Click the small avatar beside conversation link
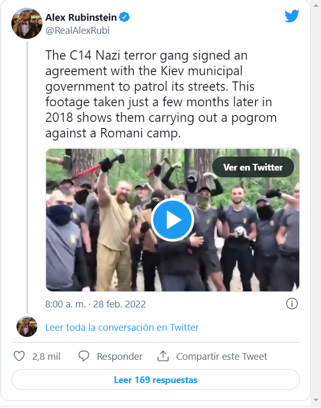321x408 pixels. pyautogui.click(x=27, y=327)
